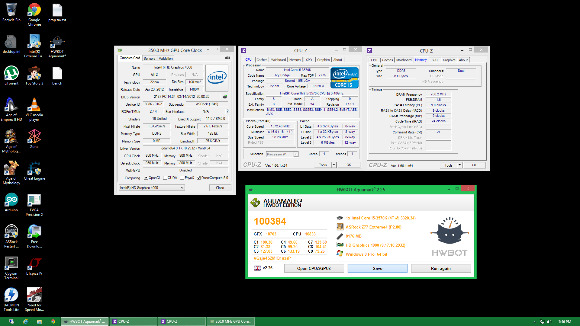Launch Need for Speed Most Wanted icon
This screenshot has height=326, width=580.
coord(34,299)
